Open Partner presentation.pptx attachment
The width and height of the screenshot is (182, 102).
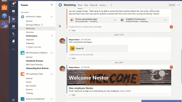tap(94, 20)
